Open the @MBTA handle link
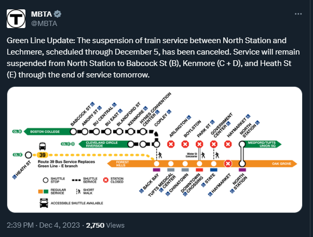Image resolution: width=313 pixels, height=237 pixels. pos(44,23)
